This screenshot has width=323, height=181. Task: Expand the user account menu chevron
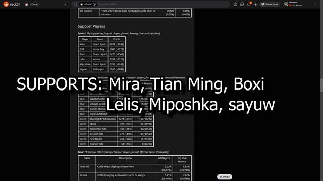click(x=315, y=4)
